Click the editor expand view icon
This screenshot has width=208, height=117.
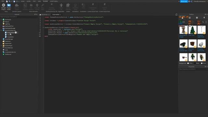[176, 15]
